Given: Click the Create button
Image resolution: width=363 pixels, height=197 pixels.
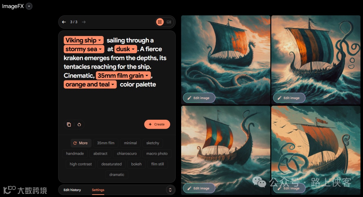Looking at the screenshot, I should pos(157,124).
